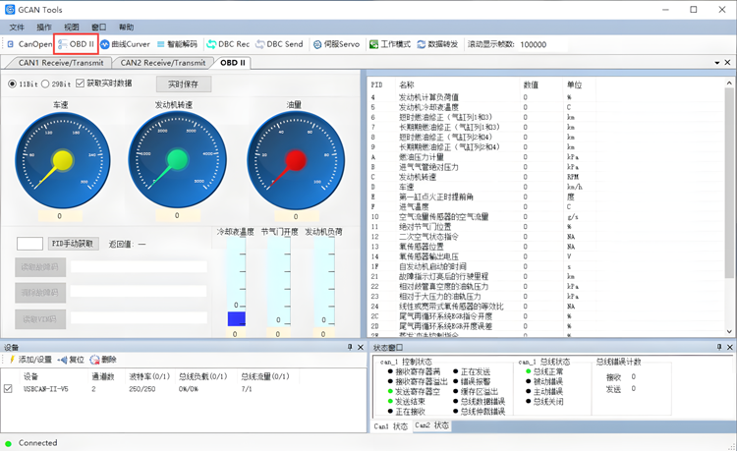The height and width of the screenshot is (451, 737).
Task: Open the CanOpen tool in toolbar
Action: click(x=29, y=44)
